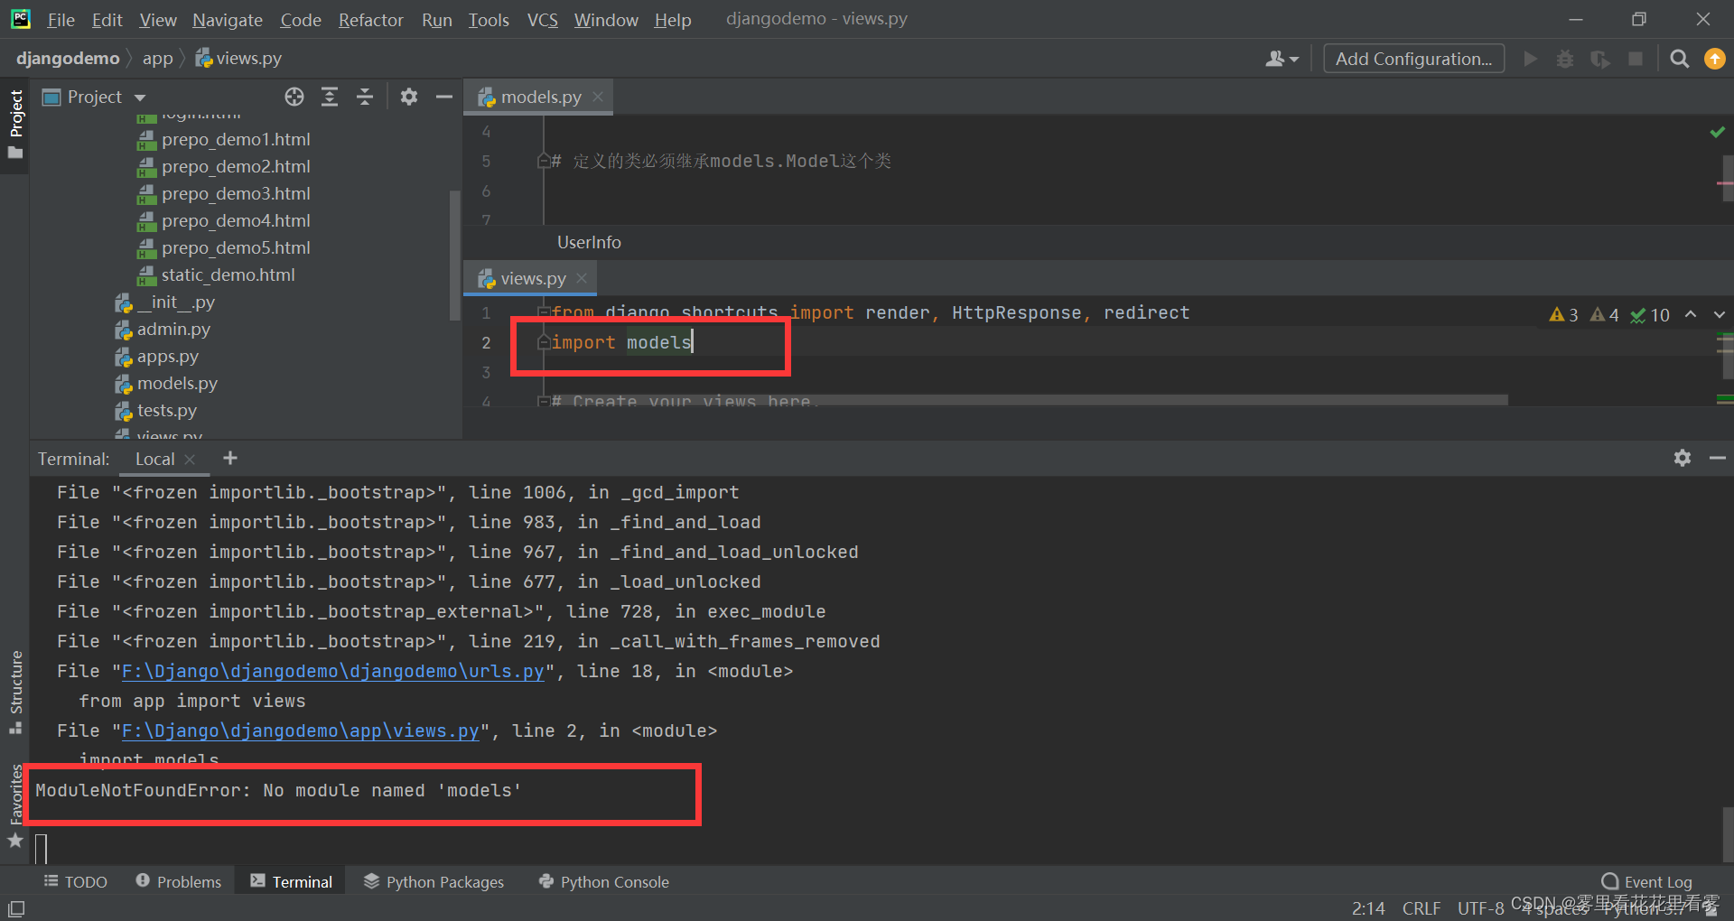1734x921 pixels.
Task: Select models.py in project tree
Action: click(x=166, y=383)
